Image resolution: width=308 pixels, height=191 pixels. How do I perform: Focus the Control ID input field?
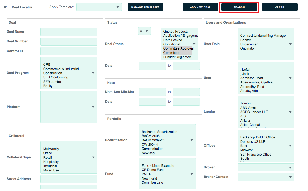(69, 51)
